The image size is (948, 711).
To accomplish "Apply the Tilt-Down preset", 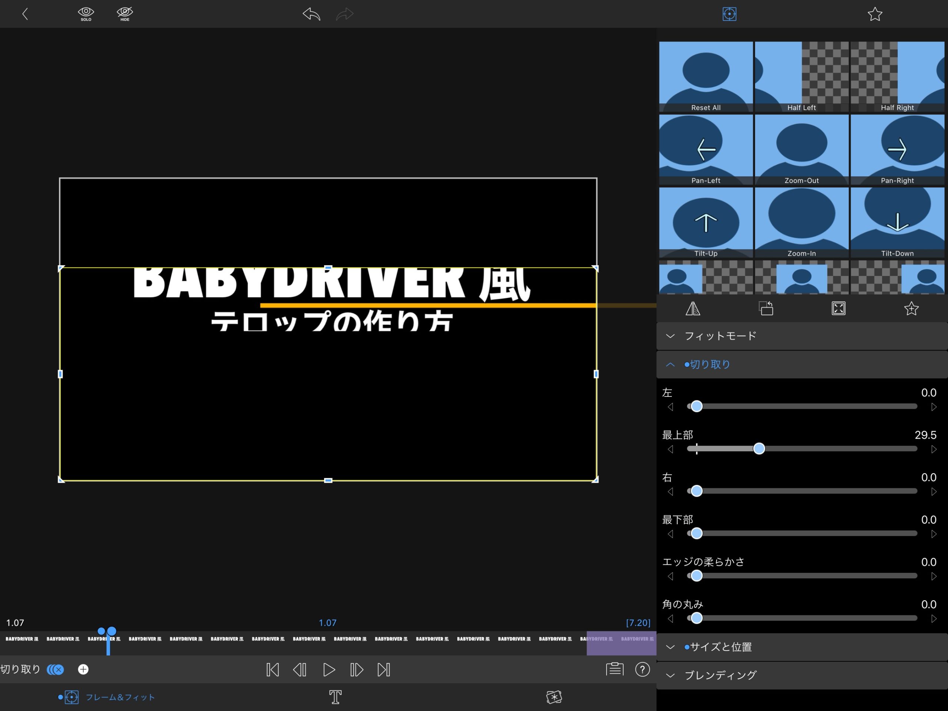I will click(x=897, y=223).
